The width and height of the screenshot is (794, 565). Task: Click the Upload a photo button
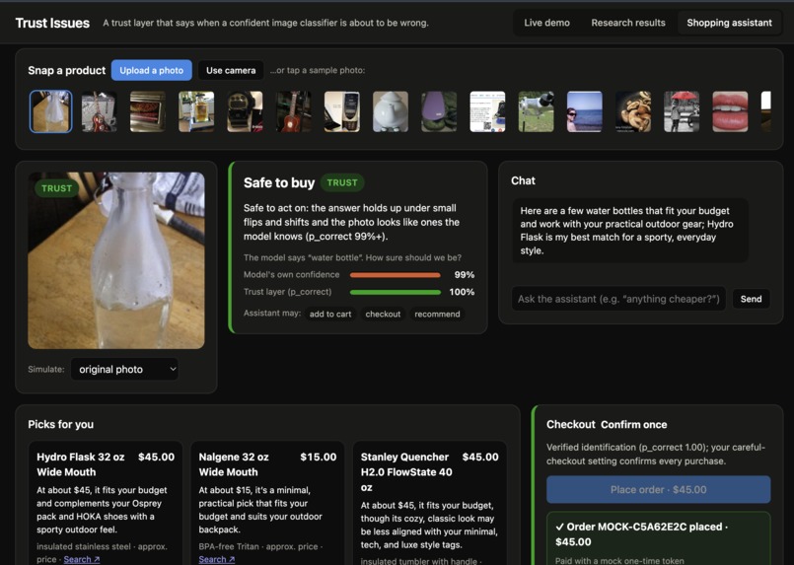tap(152, 70)
